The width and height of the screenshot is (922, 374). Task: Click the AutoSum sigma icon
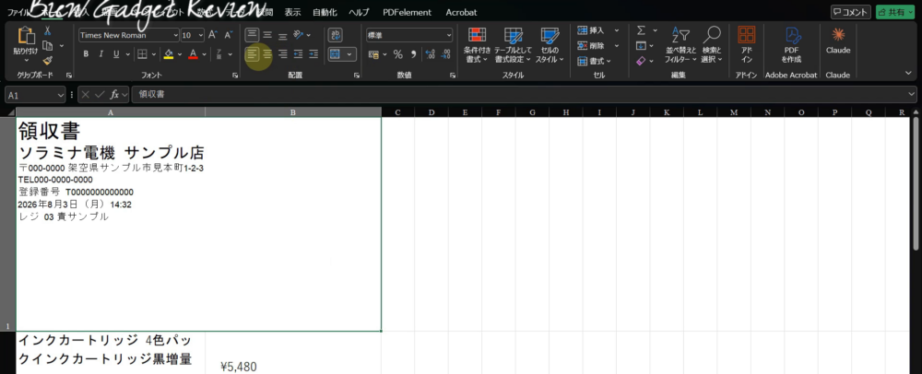(641, 30)
